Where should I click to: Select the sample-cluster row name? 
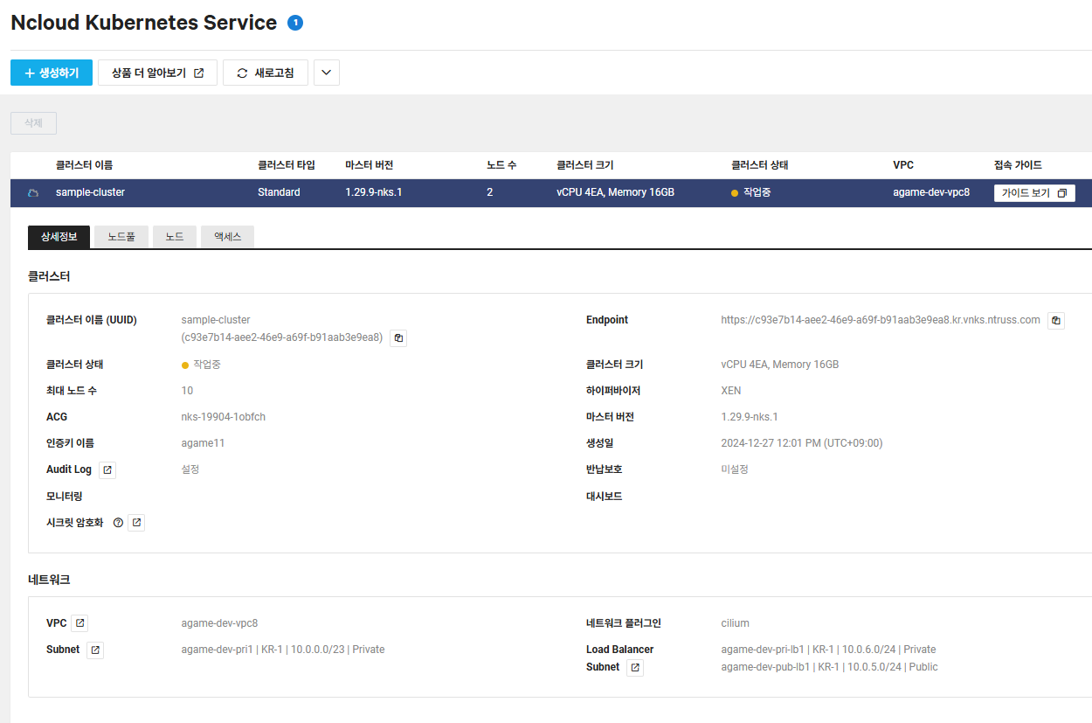click(x=90, y=192)
